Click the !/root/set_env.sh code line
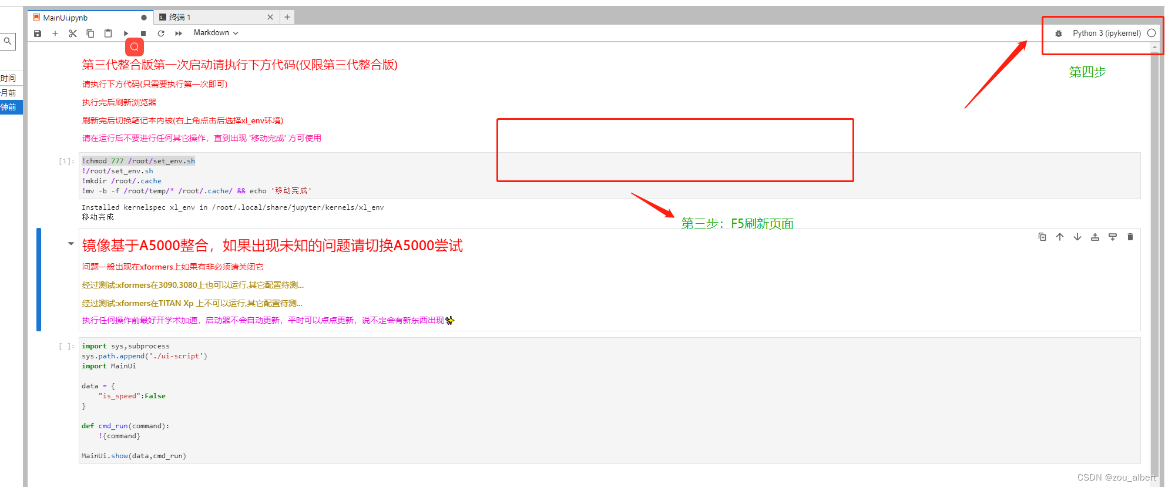The width and height of the screenshot is (1165, 487). [x=117, y=171]
